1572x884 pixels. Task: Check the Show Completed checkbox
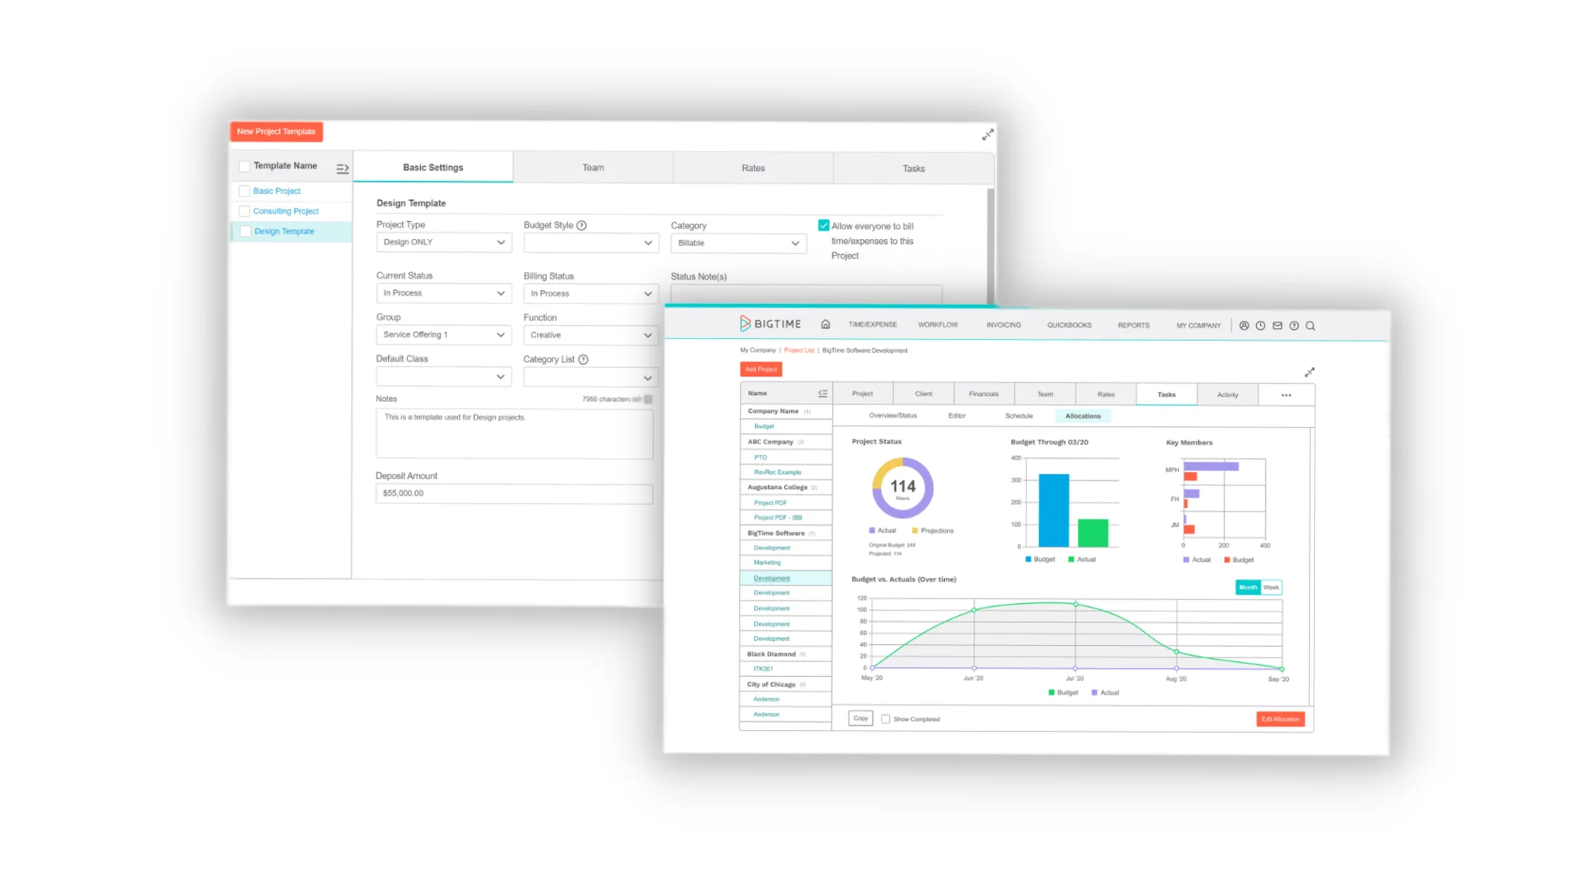885,719
